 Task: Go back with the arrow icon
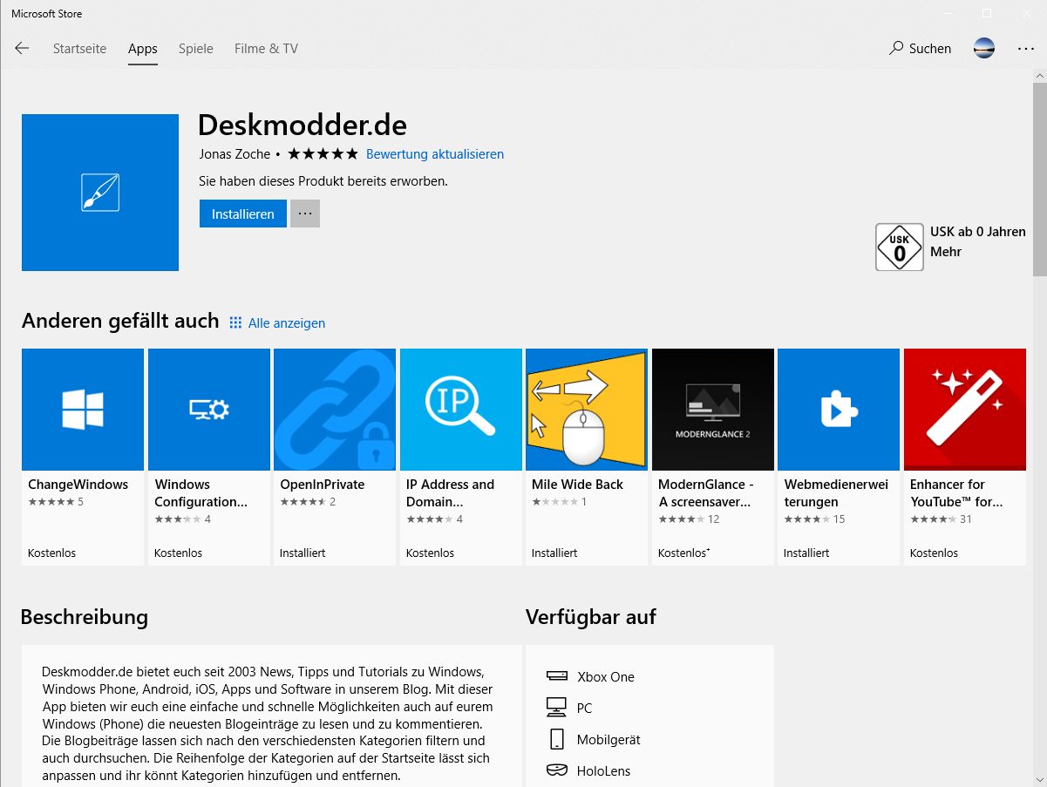[22, 49]
